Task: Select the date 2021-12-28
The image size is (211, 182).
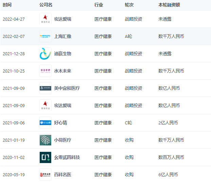Action: (14, 54)
